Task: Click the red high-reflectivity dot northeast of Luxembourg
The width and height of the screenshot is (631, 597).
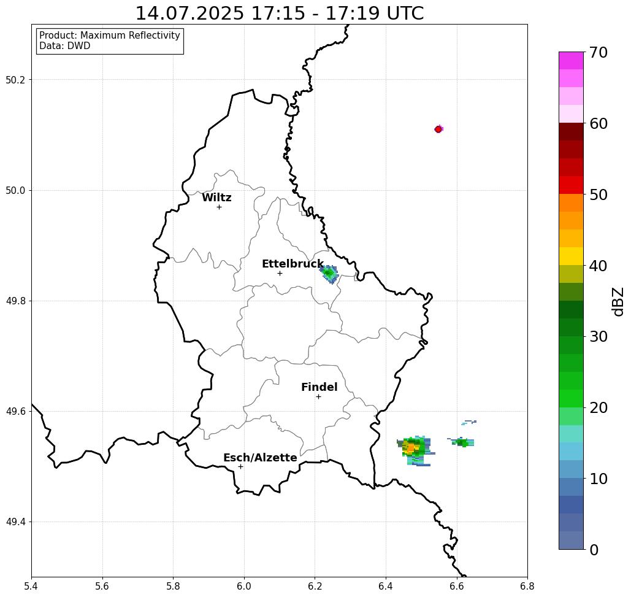Action: pyautogui.click(x=438, y=129)
